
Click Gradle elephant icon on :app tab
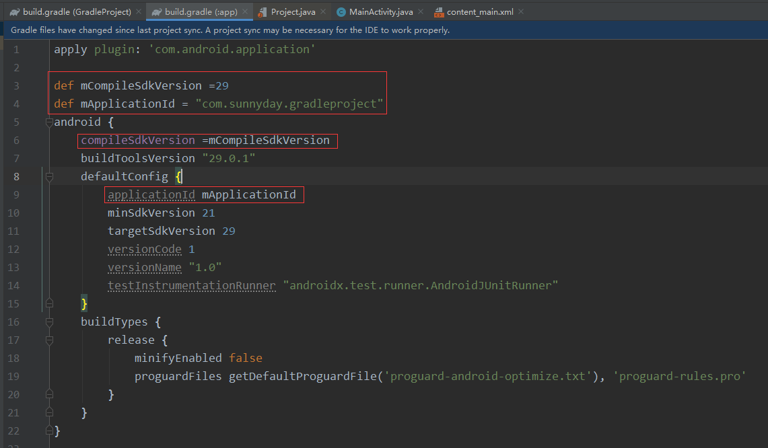(x=157, y=11)
